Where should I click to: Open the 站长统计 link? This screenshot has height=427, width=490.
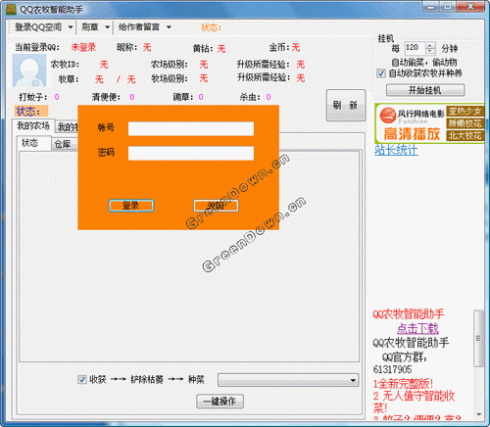point(396,150)
